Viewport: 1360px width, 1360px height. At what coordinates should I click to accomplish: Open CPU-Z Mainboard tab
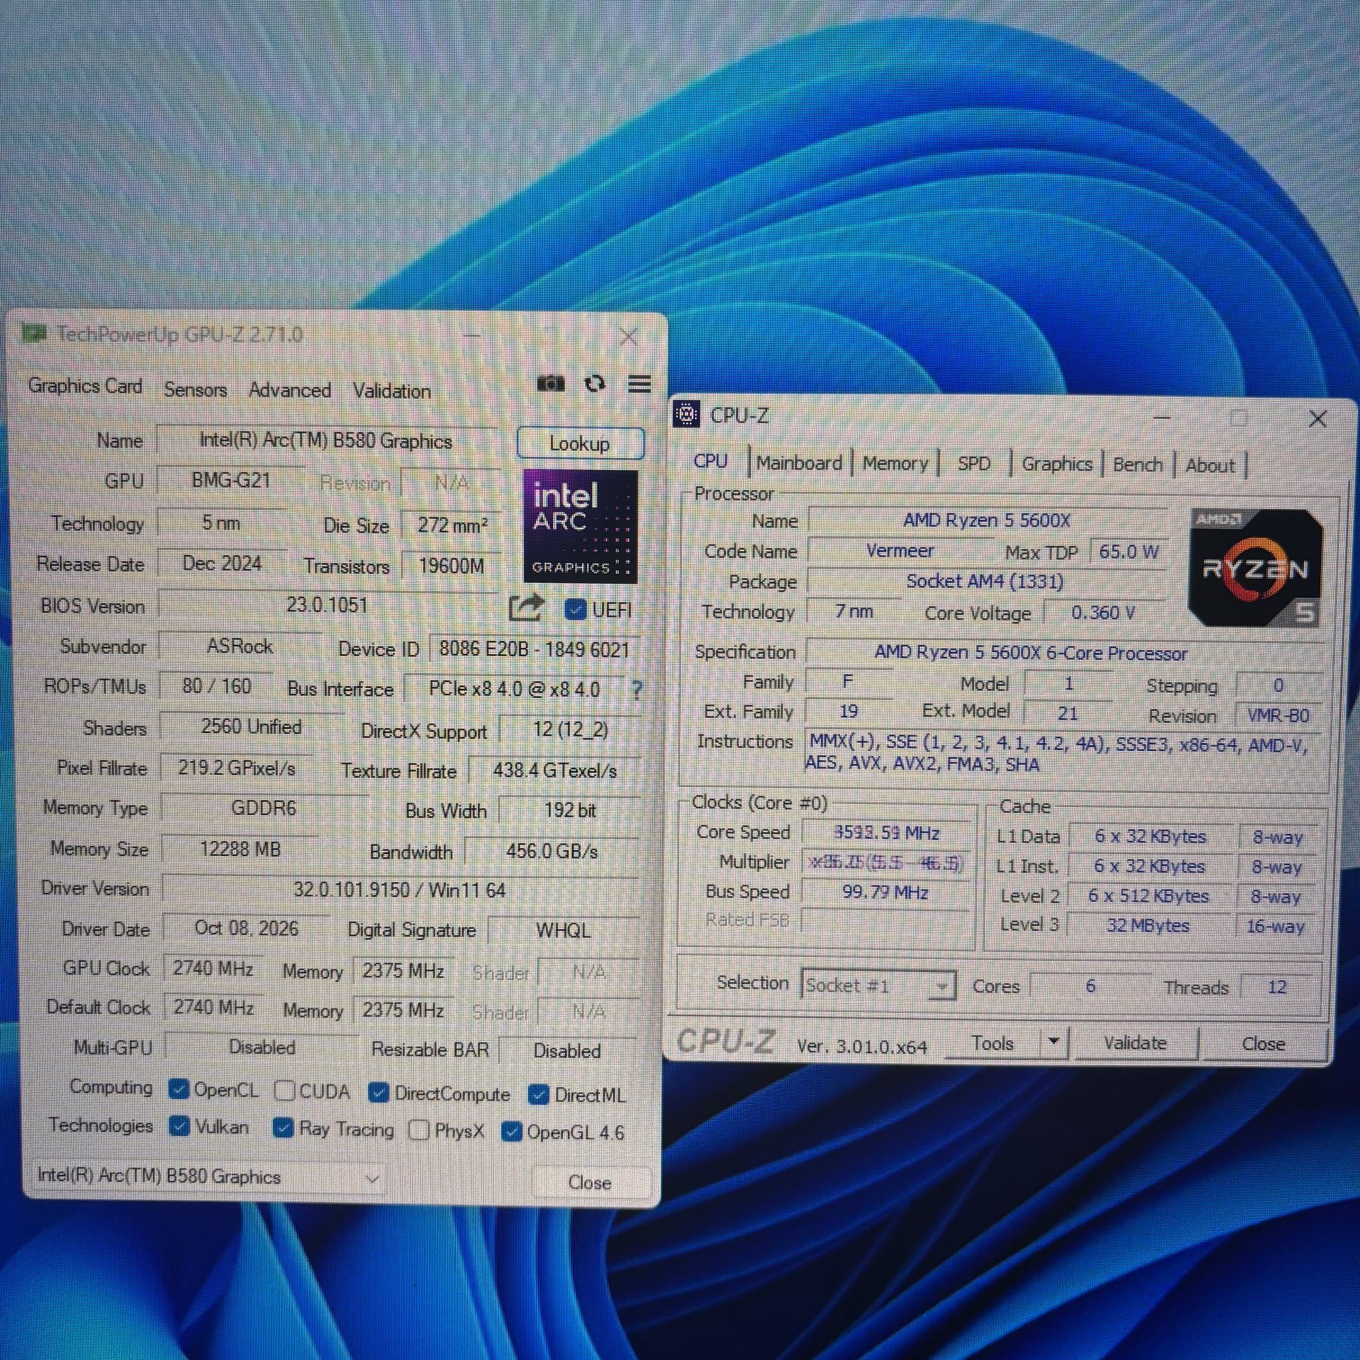pyautogui.click(x=799, y=464)
